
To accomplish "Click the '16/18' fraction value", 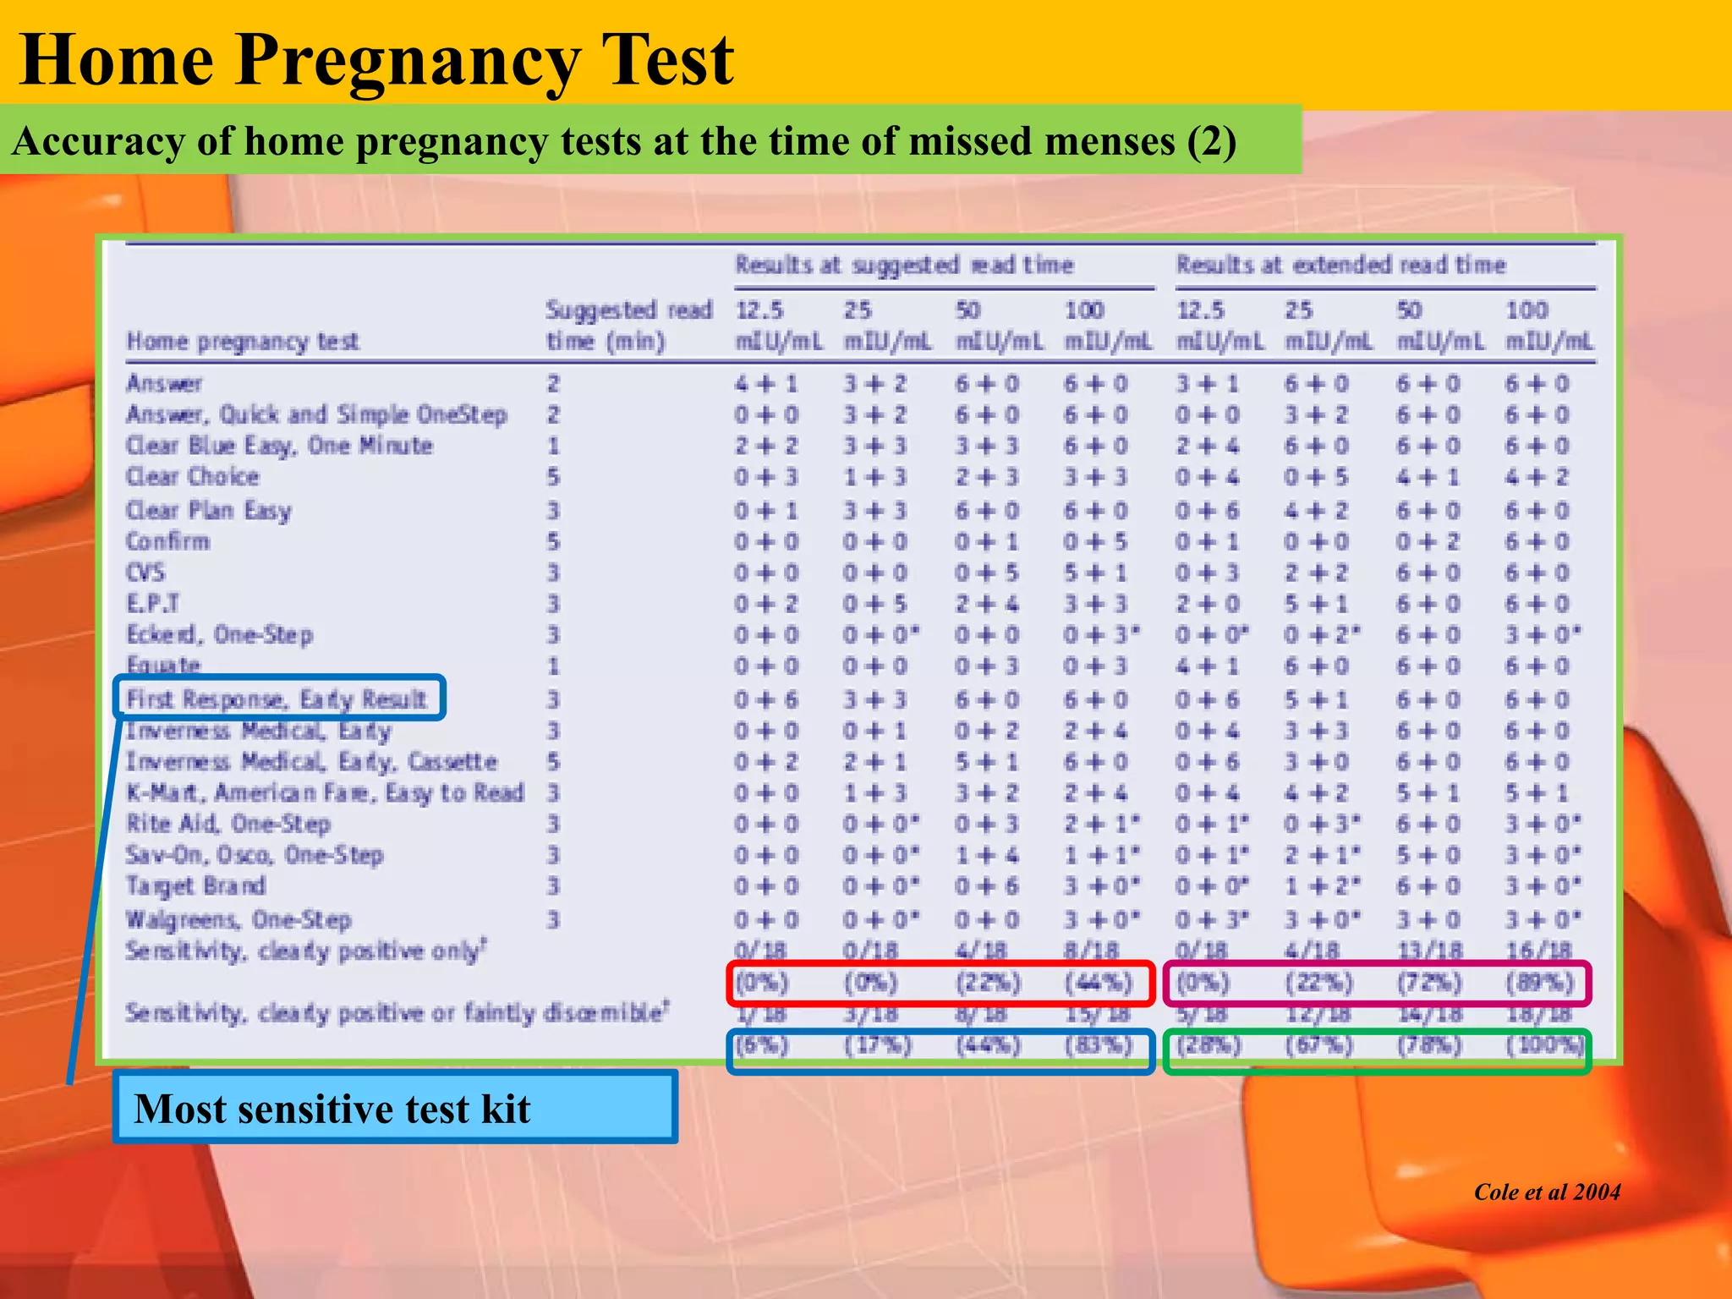I will click(x=1539, y=951).
